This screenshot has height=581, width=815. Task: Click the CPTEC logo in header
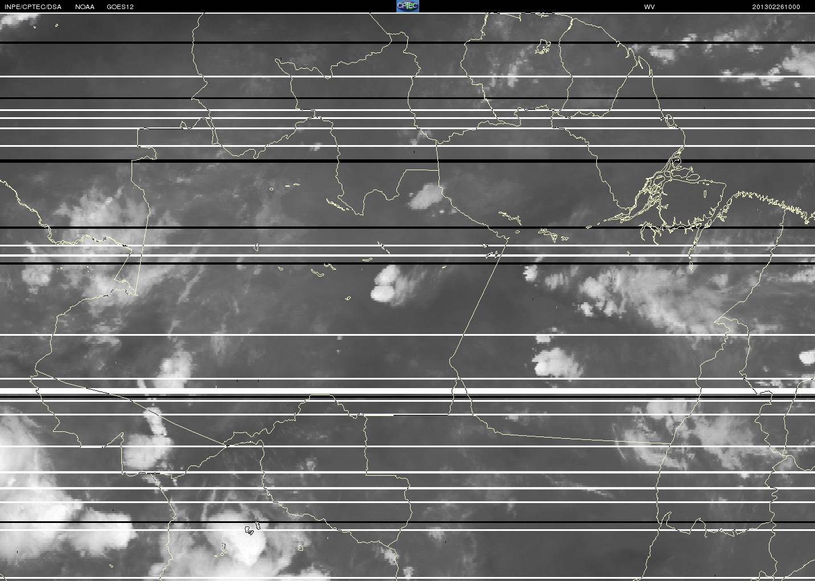pos(407,6)
